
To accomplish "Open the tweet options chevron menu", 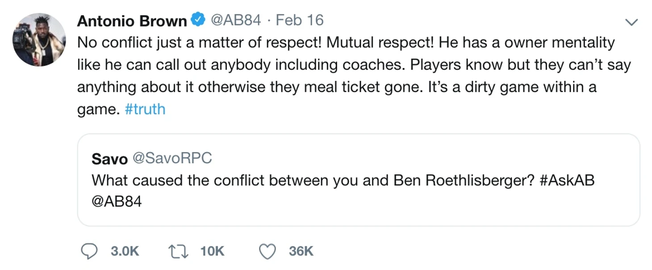I will 631,22.
